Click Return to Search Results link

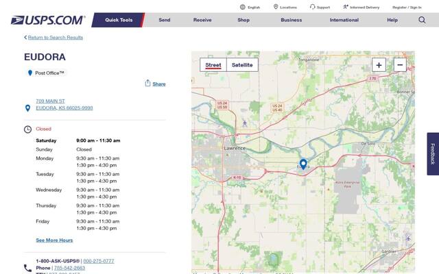pyautogui.click(x=56, y=38)
